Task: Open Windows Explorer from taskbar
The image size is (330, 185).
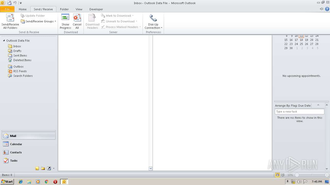Action: [x=29, y=182]
